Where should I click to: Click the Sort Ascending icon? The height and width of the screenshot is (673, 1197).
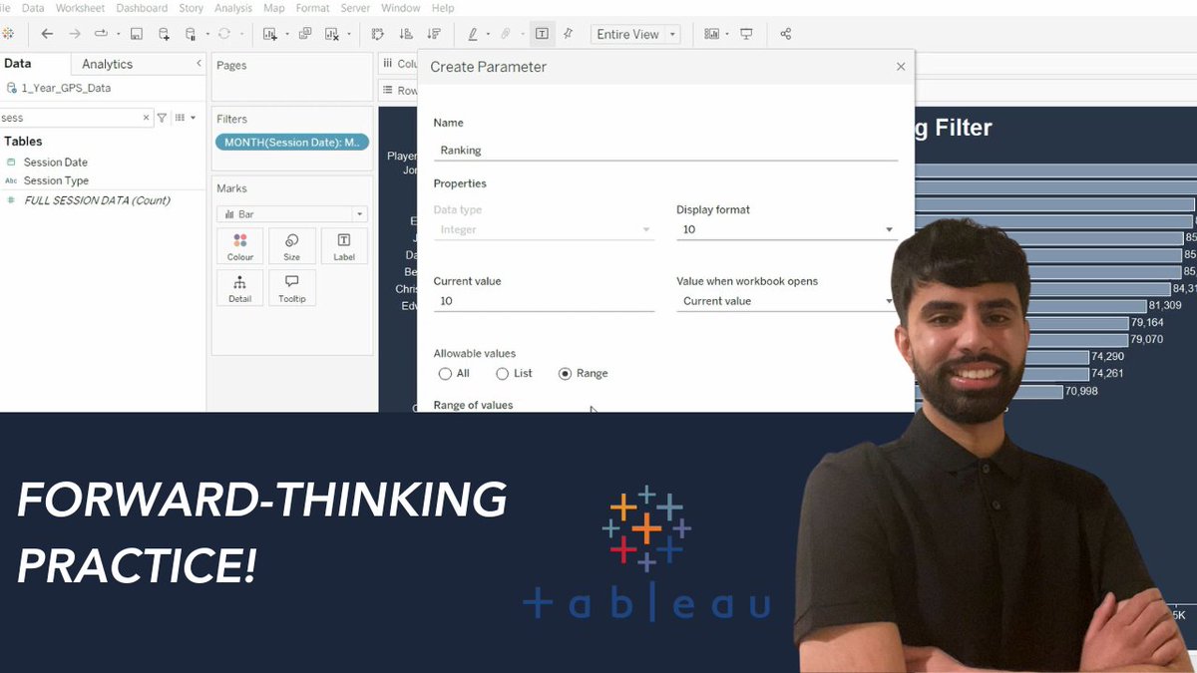tap(406, 34)
